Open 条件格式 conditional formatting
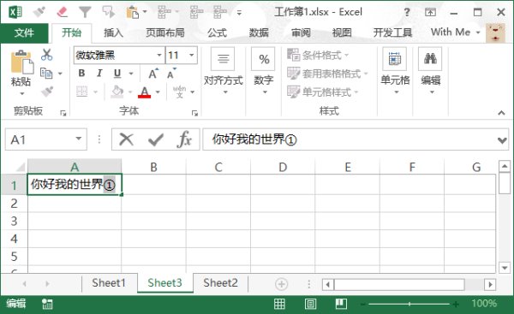Screen dimensions: 514x314 pyautogui.click(x=318, y=55)
